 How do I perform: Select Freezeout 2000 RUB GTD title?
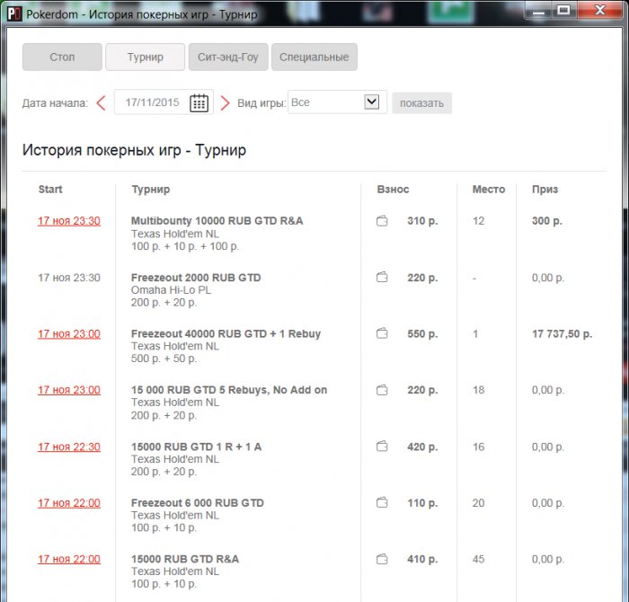pyautogui.click(x=196, y=278)
